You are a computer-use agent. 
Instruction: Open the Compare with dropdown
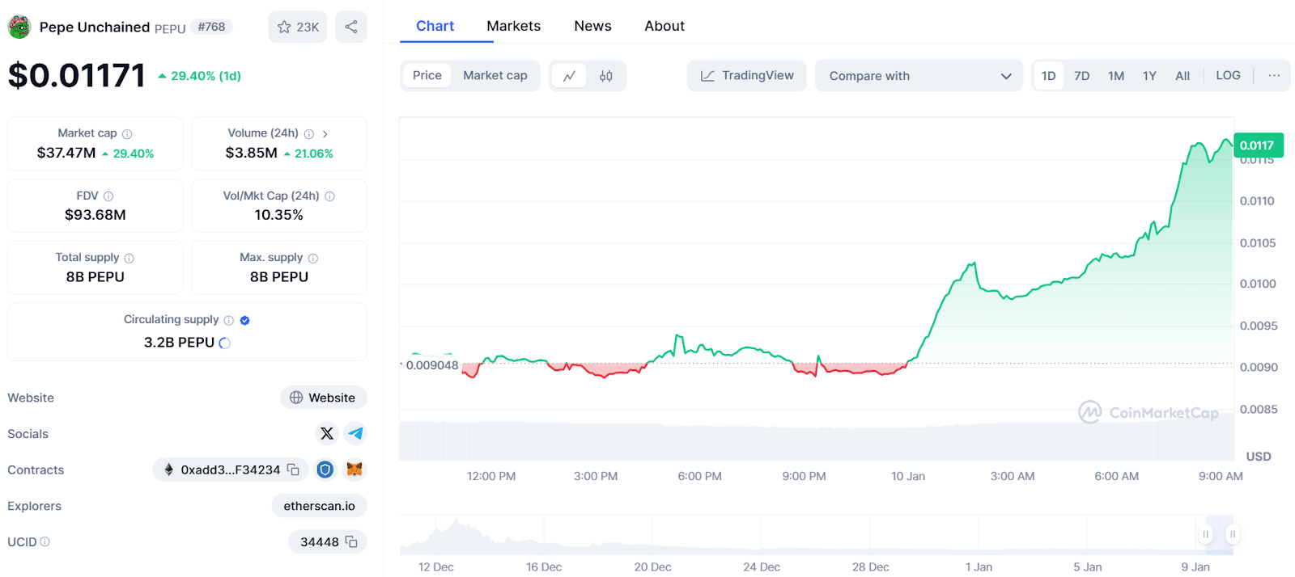(x=919, y=75)
